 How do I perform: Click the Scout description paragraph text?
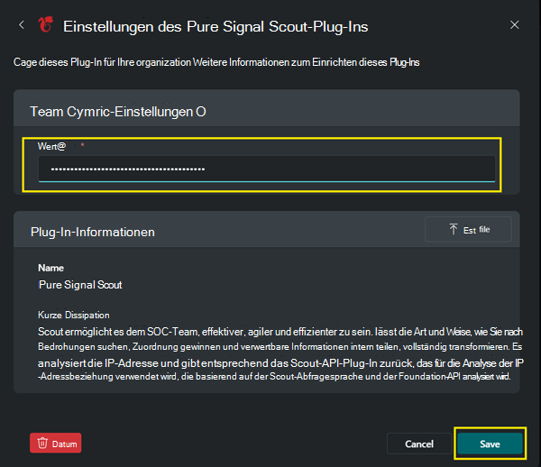coord(280,354)
